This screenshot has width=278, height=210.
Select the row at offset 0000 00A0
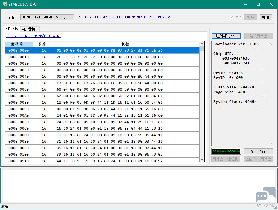pos(102,116)
